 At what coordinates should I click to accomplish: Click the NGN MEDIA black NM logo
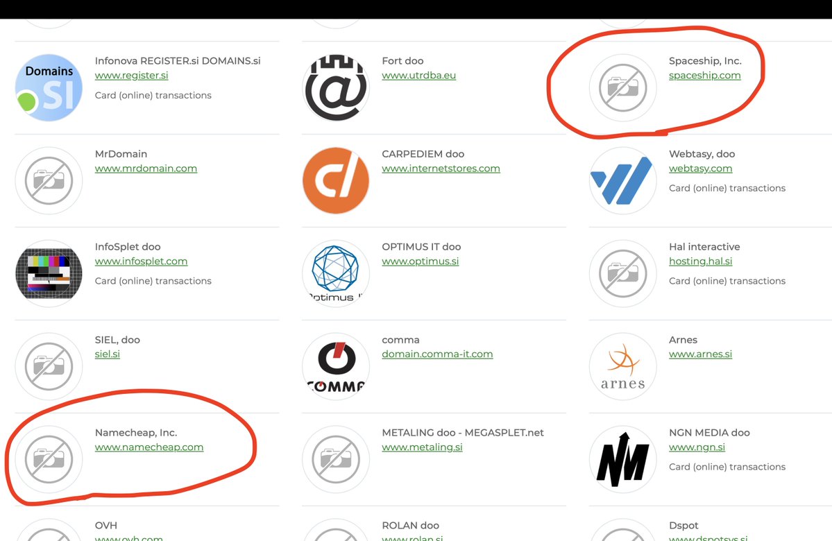pos(623,458)
